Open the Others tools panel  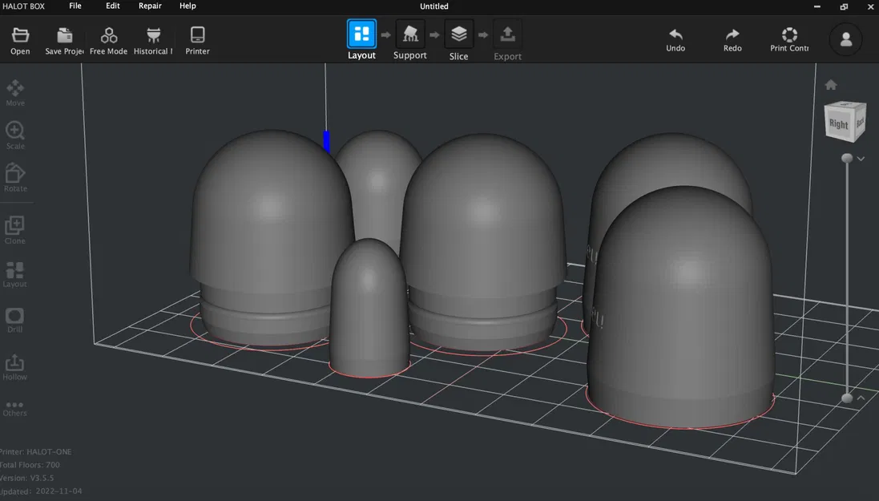(14, 406)
